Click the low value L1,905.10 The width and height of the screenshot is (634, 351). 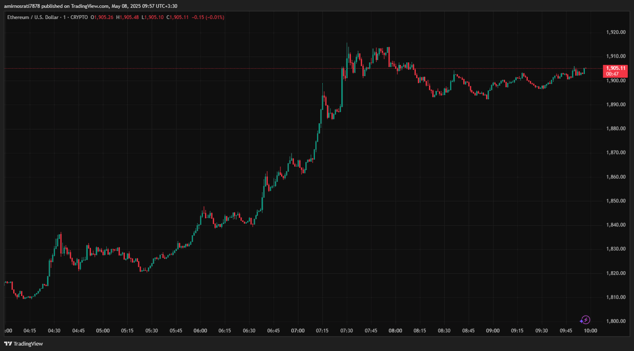[x=153, y=17]
